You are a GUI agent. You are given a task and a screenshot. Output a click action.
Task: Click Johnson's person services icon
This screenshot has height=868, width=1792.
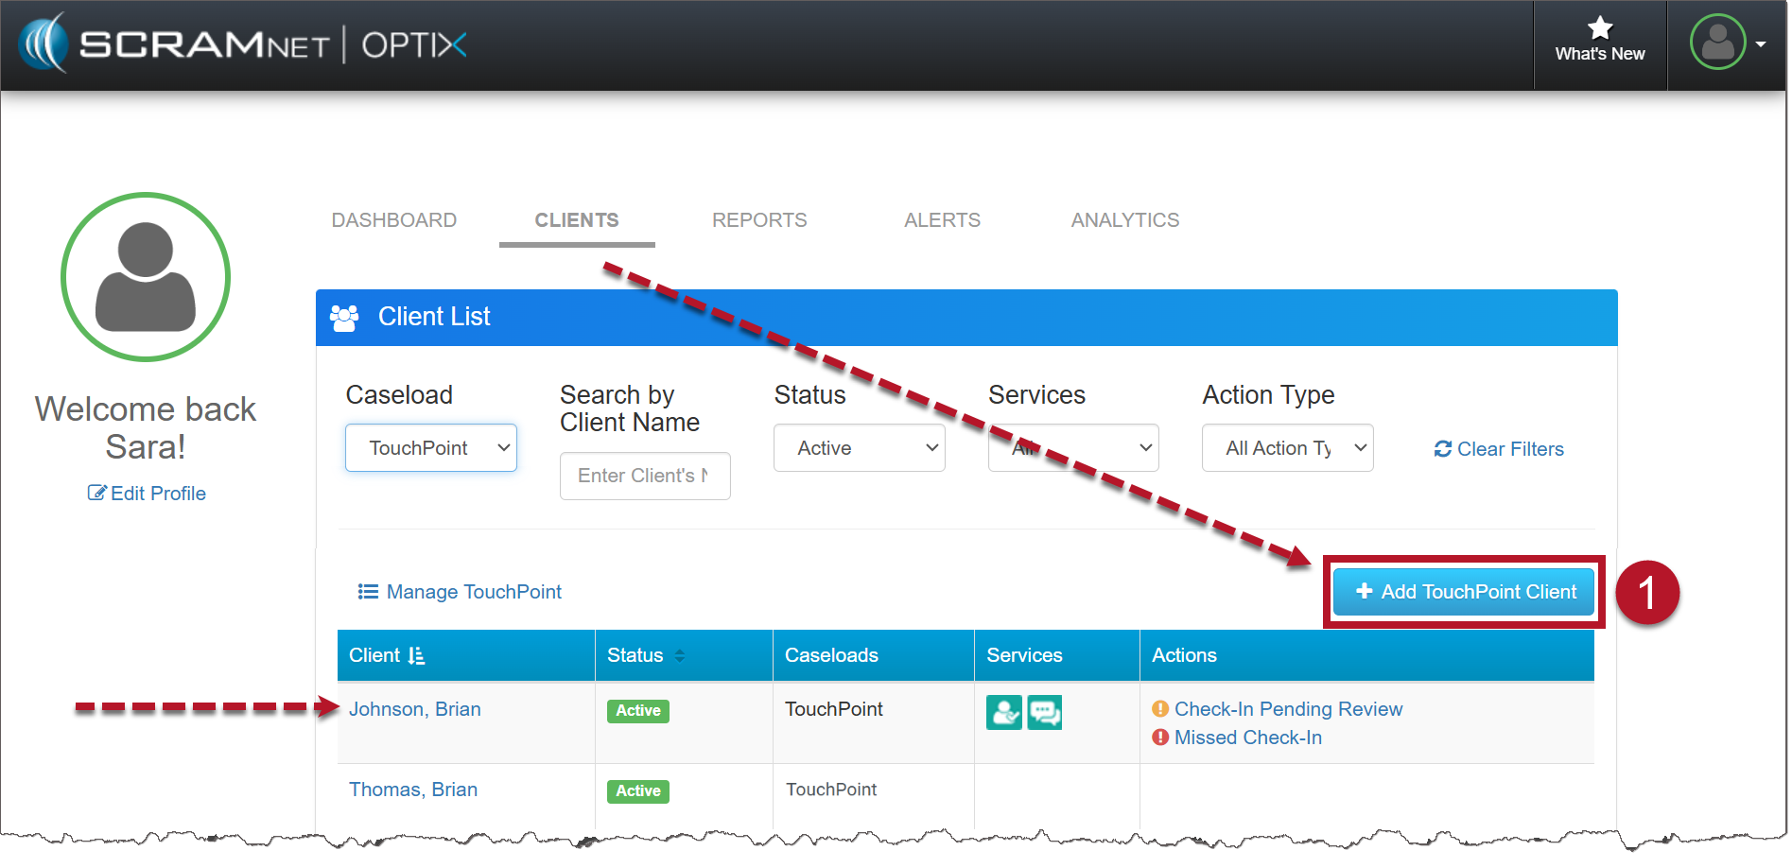[x=1003, y=712]
